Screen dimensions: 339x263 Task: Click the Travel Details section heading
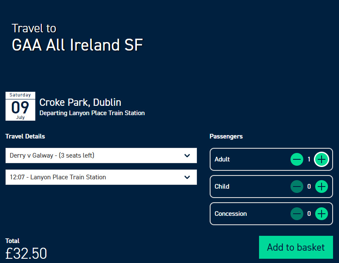coord(25,136)
